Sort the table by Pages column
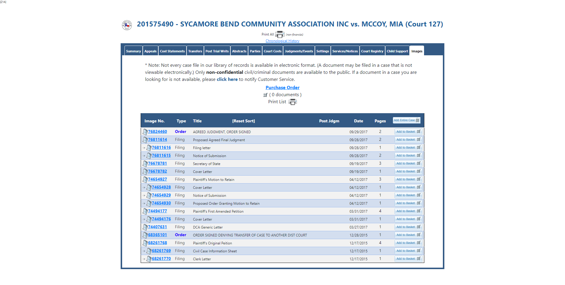This screenshot has height=285, width=565. pos(380,121)
